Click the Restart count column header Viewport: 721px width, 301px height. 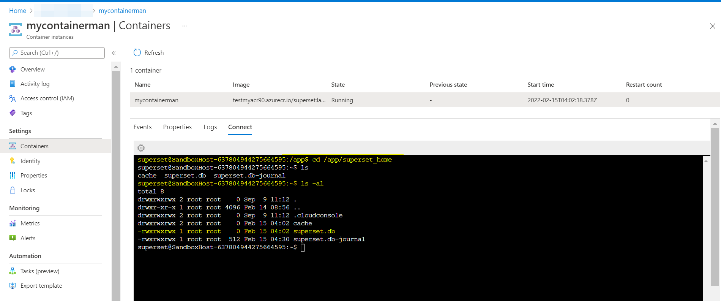click(644, 84)
